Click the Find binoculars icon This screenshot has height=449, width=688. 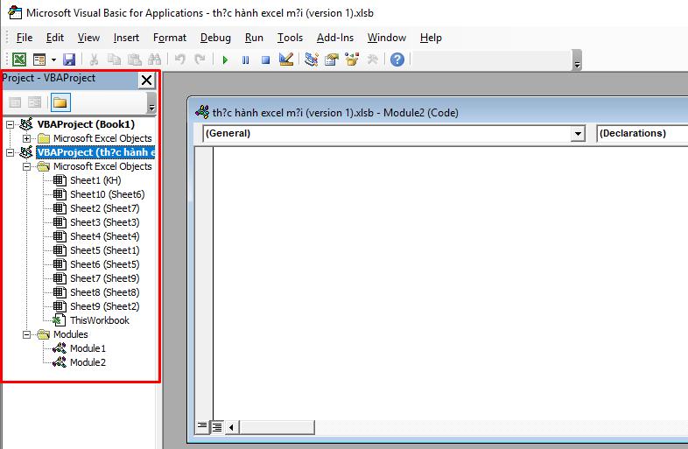(x=154, y=60)
